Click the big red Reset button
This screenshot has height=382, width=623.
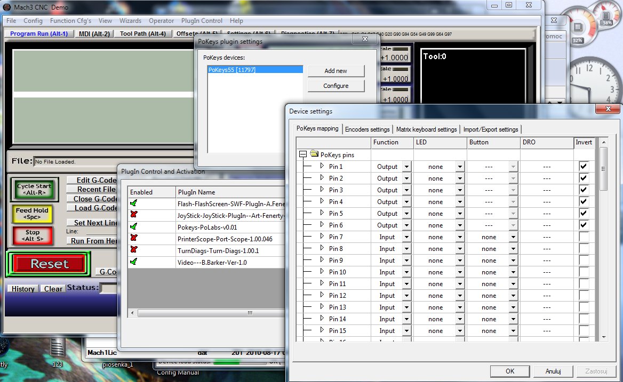click(x=49, y=264)
